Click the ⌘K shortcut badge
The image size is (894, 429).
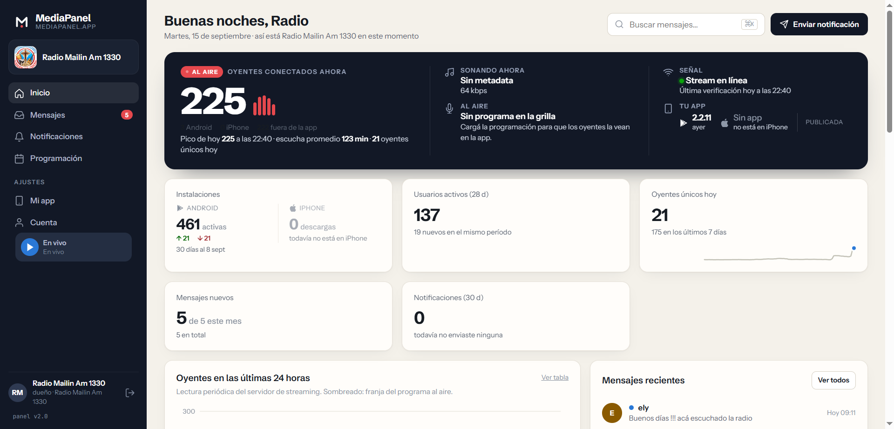(x=749, y=24)
